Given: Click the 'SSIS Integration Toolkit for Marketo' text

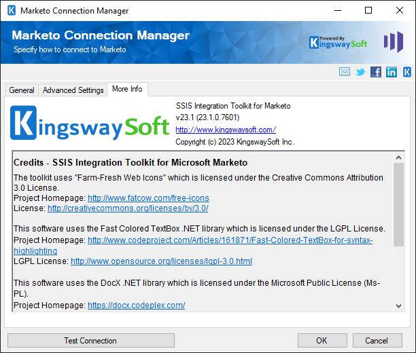Looking at the screenshot, I should pos(233,106).
